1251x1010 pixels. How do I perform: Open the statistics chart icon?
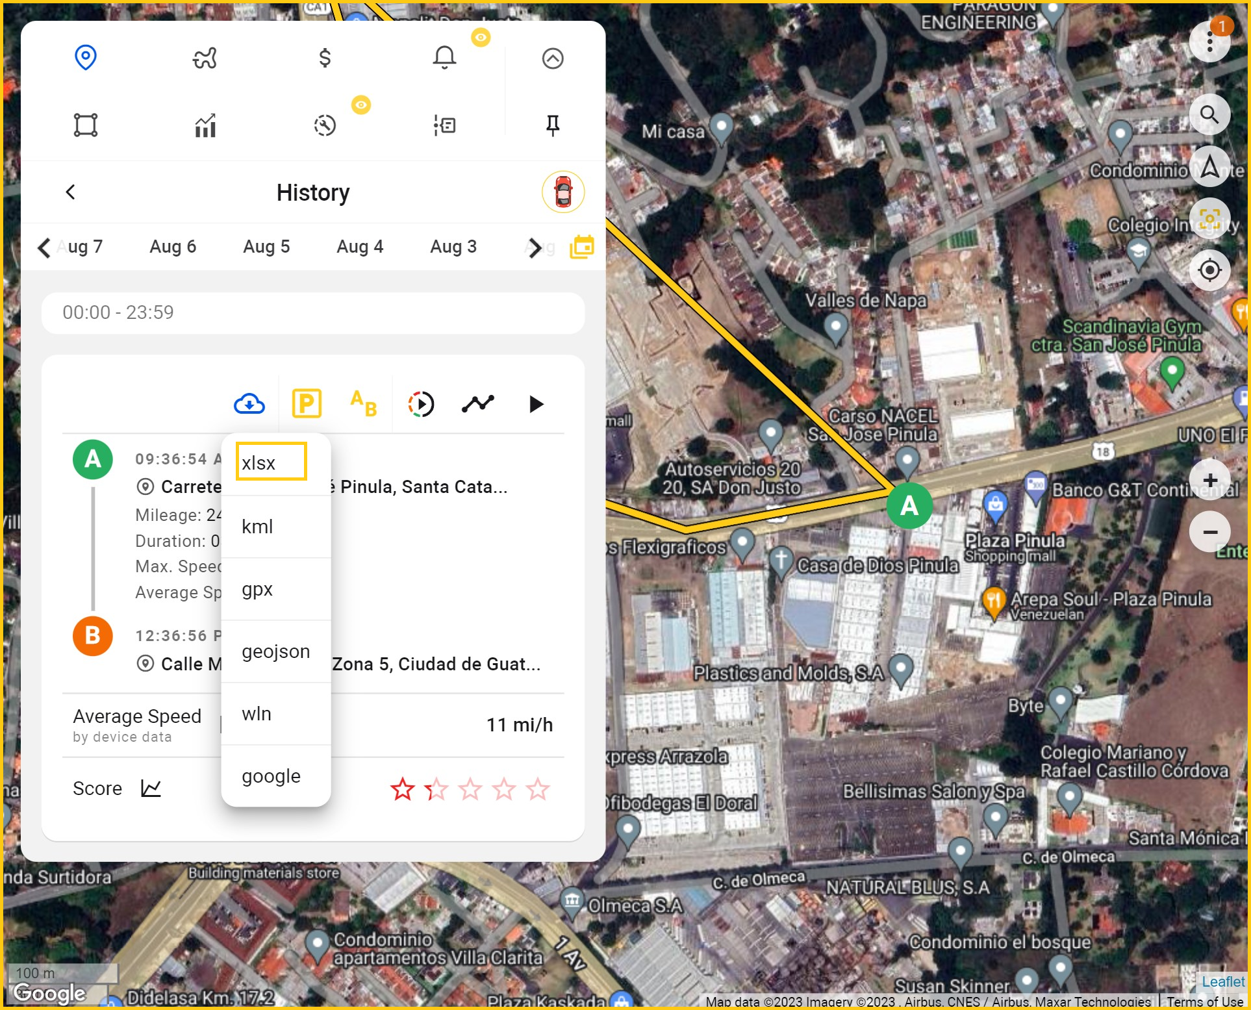coord(205,125)
